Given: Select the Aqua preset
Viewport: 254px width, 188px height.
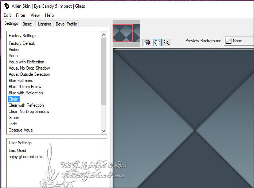Looking at the screenshot, I should [x=13, y=56].
